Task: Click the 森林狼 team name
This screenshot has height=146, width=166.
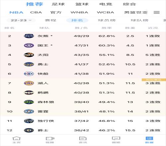Action: coord(46,102)
